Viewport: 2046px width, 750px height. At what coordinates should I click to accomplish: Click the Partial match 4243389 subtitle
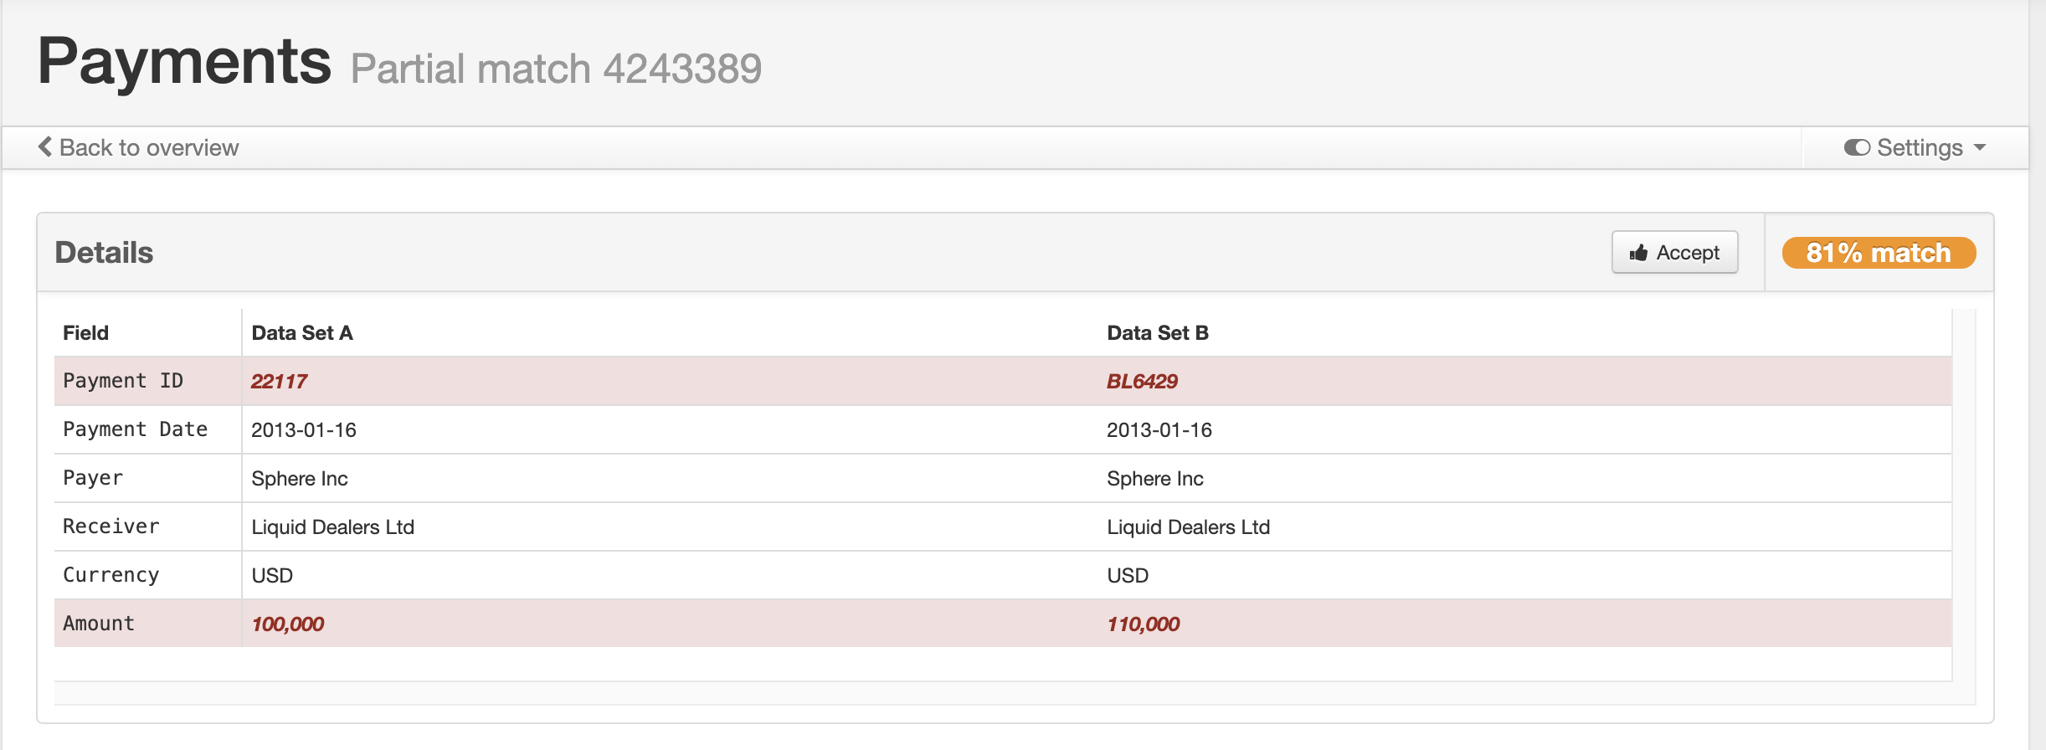tap(556, 69)
